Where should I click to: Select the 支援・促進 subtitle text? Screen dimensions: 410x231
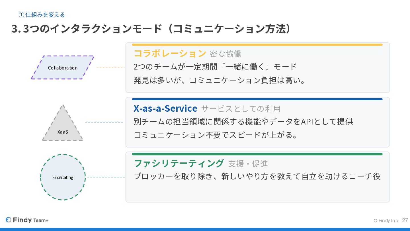248,164
